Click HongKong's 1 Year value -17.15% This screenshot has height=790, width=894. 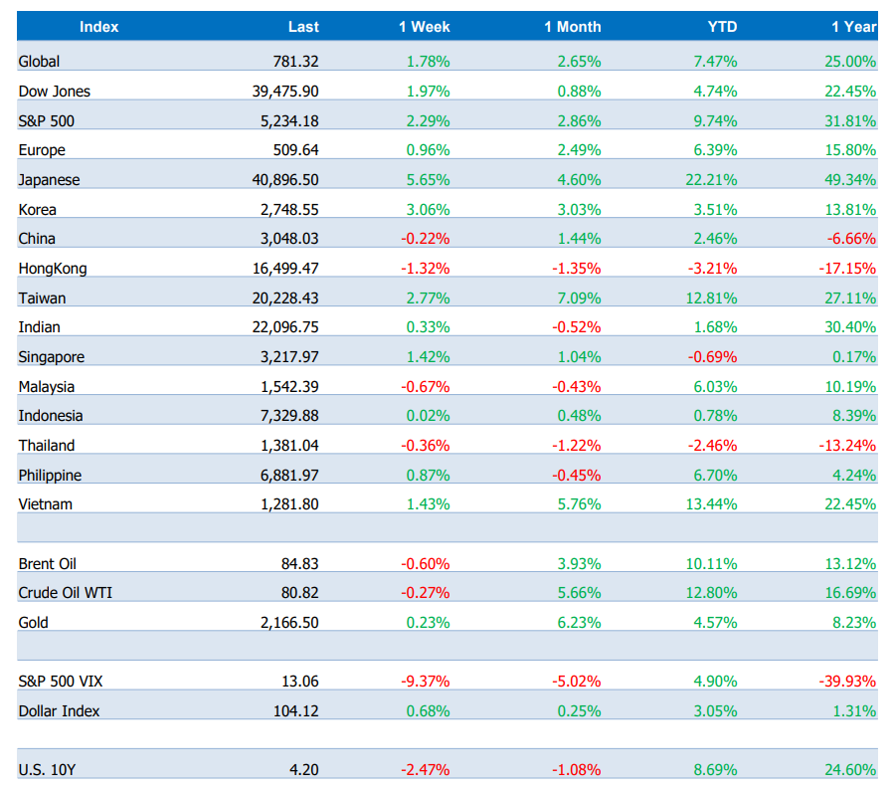pyautogui.click(x=846, y=269)
